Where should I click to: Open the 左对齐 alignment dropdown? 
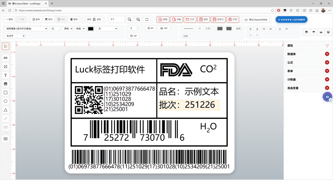click(15, 35)
